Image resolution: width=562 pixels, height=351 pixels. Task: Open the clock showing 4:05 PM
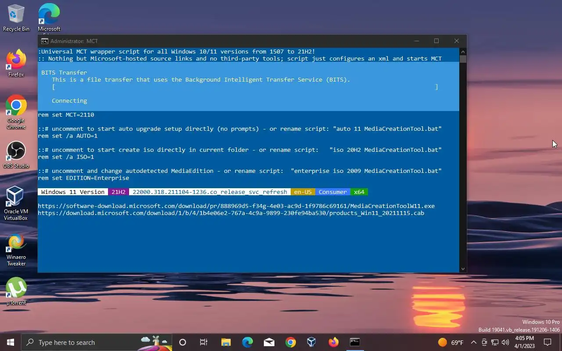(524, 342)
